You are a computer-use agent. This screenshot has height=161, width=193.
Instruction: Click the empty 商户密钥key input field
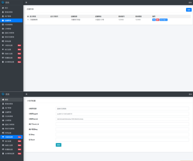122,129
